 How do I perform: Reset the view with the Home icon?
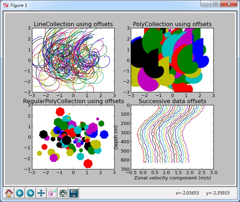click(9, 193)
